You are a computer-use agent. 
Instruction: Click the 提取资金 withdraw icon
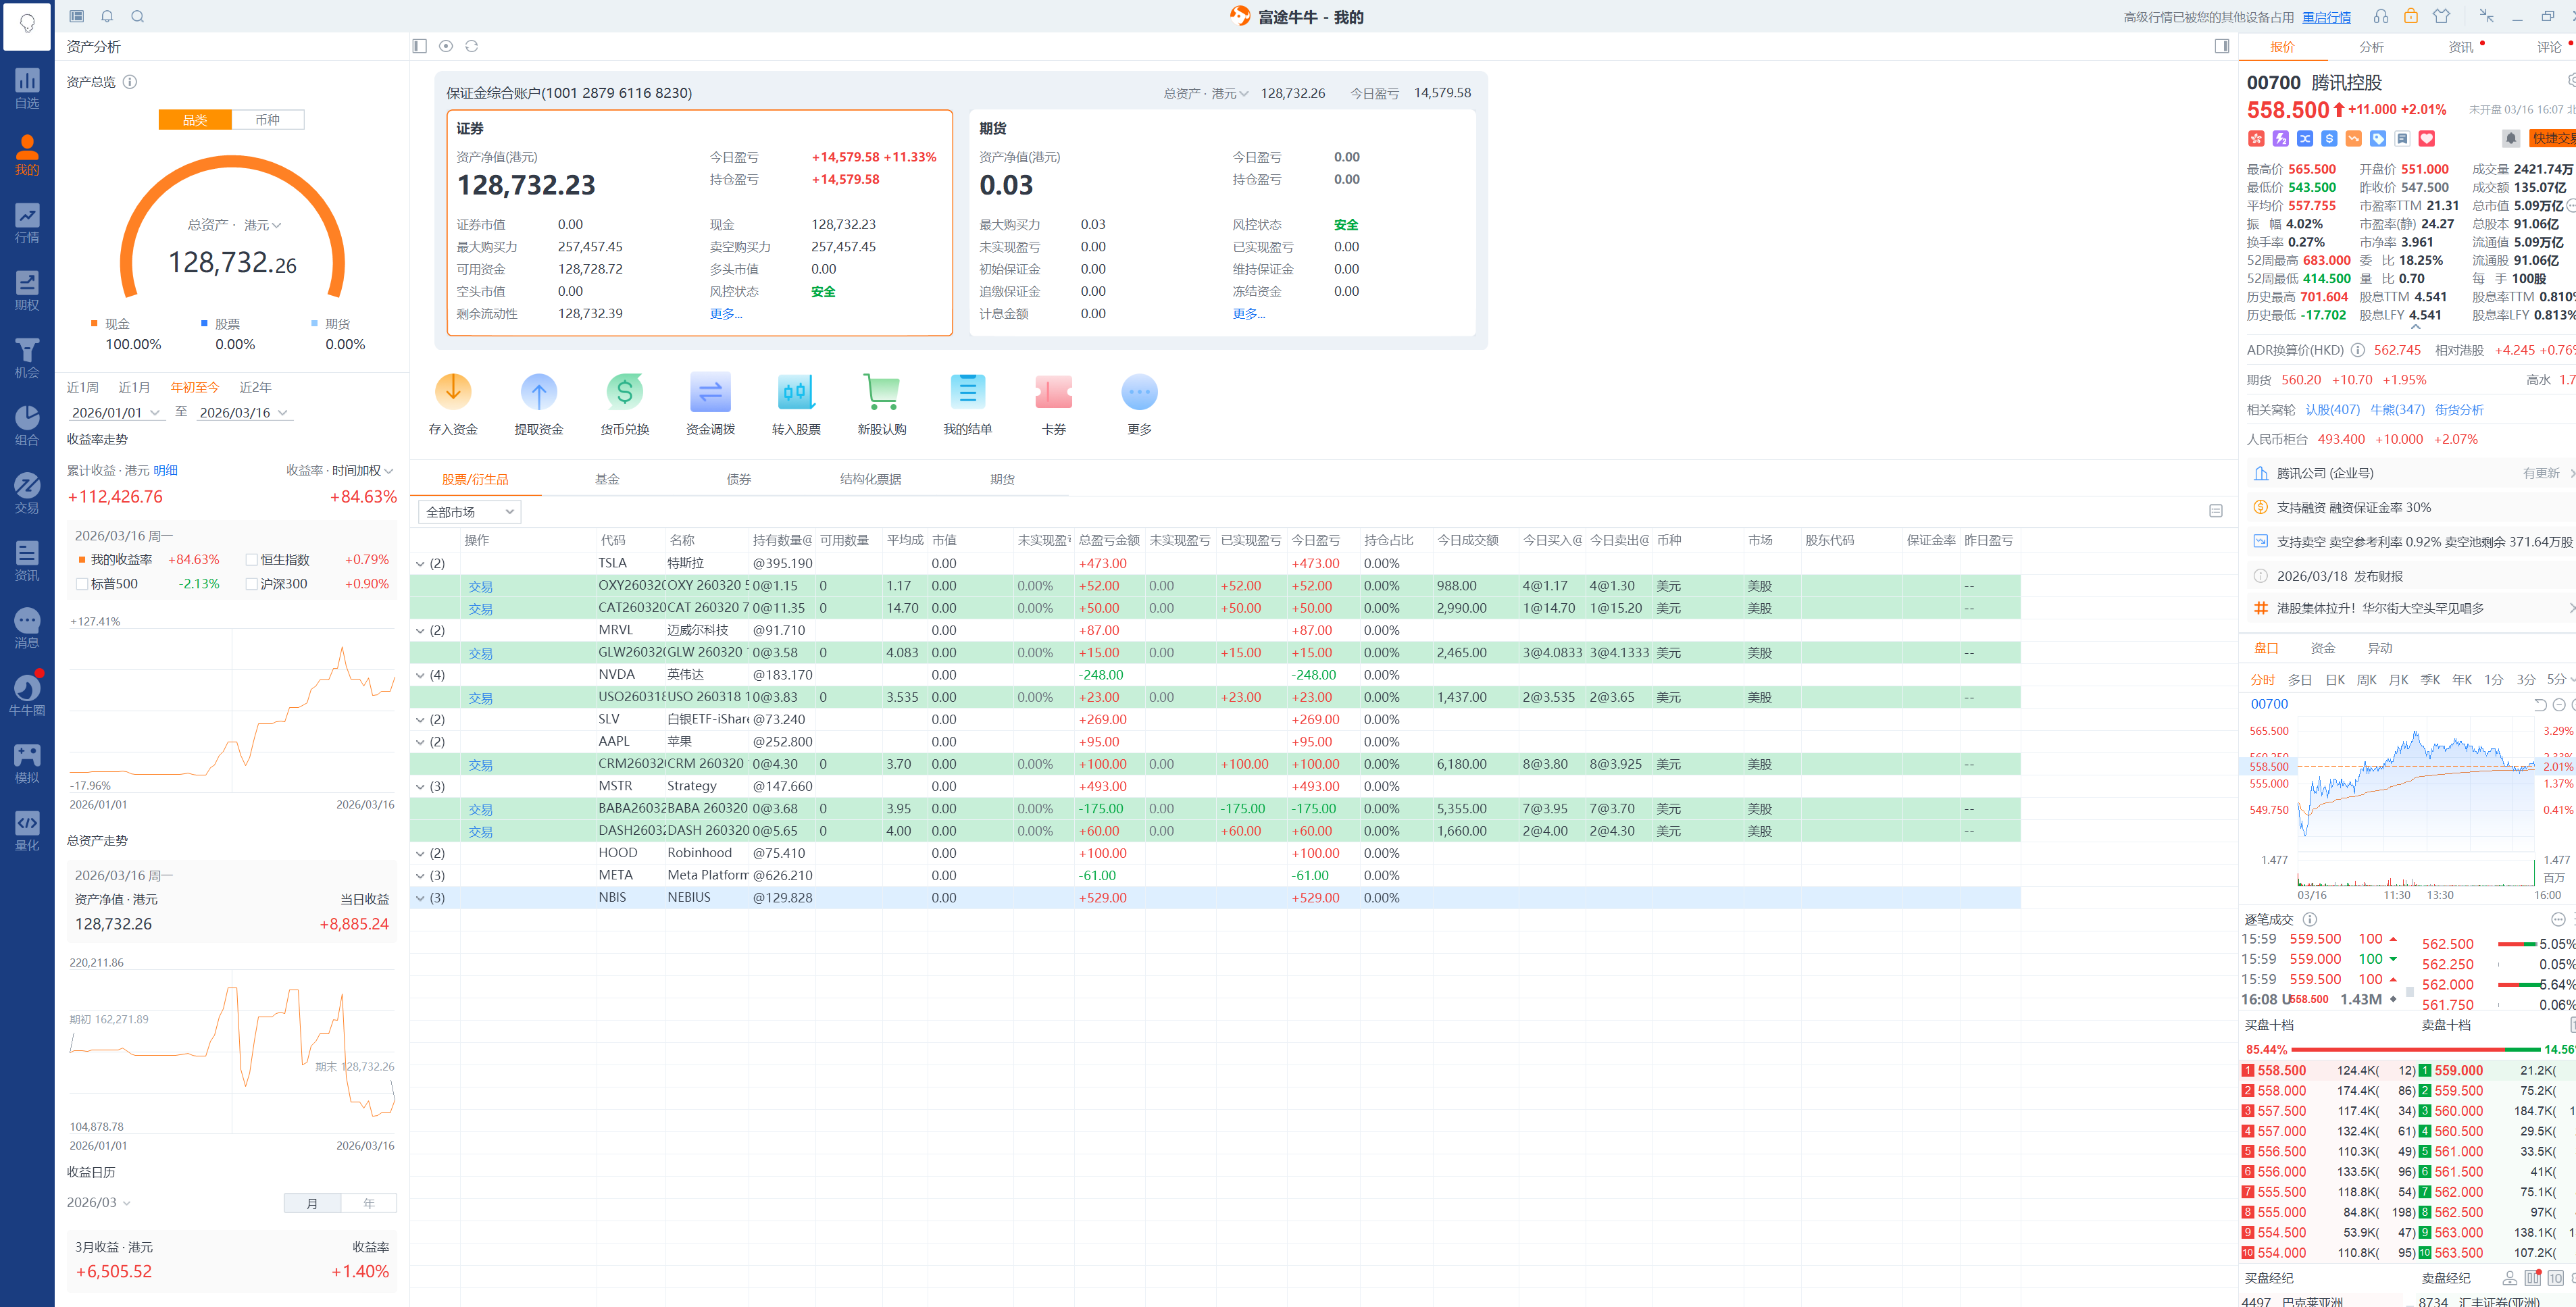538,392
